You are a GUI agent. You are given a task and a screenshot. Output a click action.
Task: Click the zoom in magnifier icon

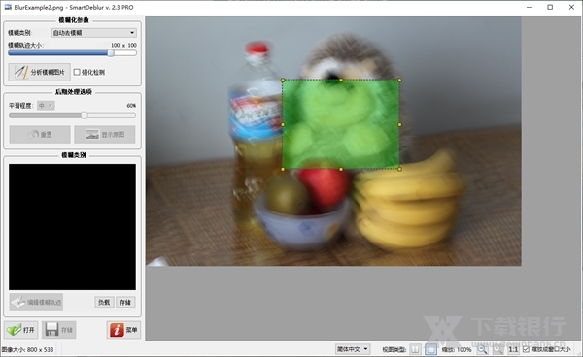click(x=497, y=349)
